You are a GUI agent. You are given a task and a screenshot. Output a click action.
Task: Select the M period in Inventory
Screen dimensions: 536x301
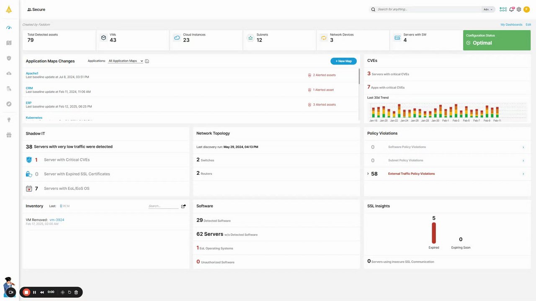point(68,206)
